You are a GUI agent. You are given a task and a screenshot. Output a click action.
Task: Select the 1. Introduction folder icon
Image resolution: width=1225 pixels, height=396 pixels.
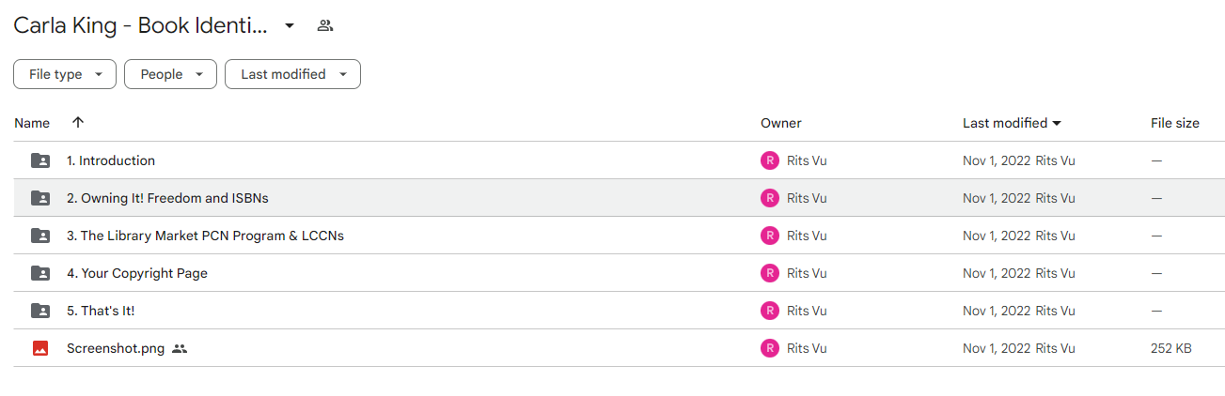[40, 160]
